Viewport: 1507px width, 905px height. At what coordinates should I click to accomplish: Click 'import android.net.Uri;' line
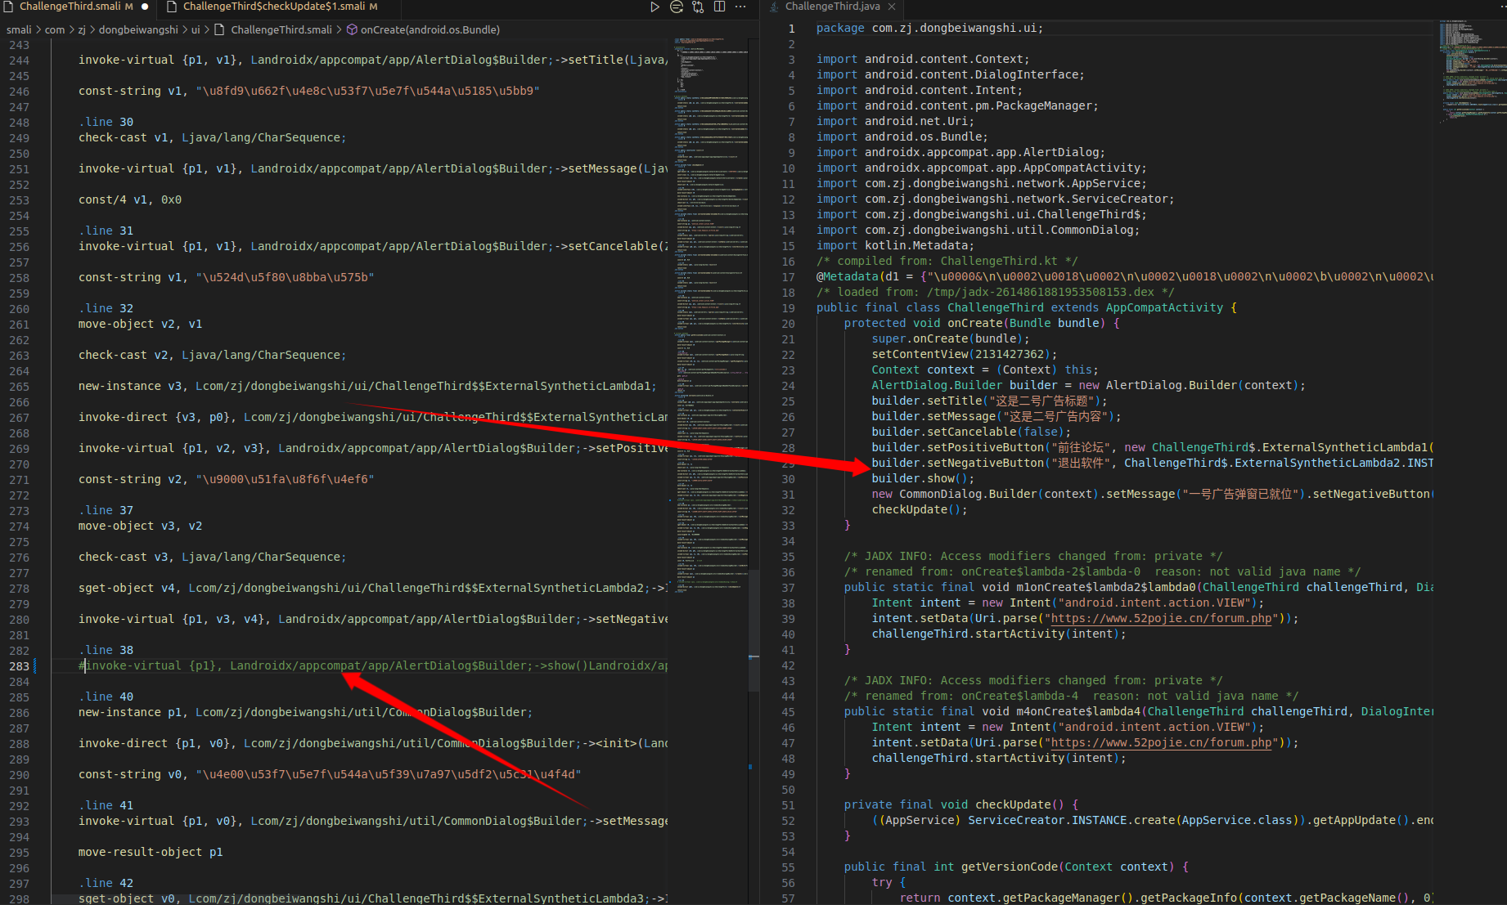pos(895,122)
